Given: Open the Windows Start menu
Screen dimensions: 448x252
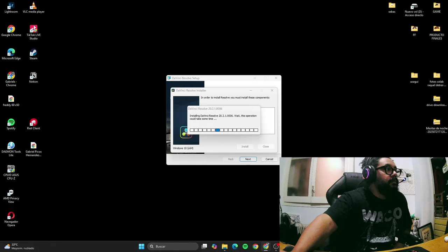Looking at the screenshot, I should pyautogui.click(x=141, y=246).
